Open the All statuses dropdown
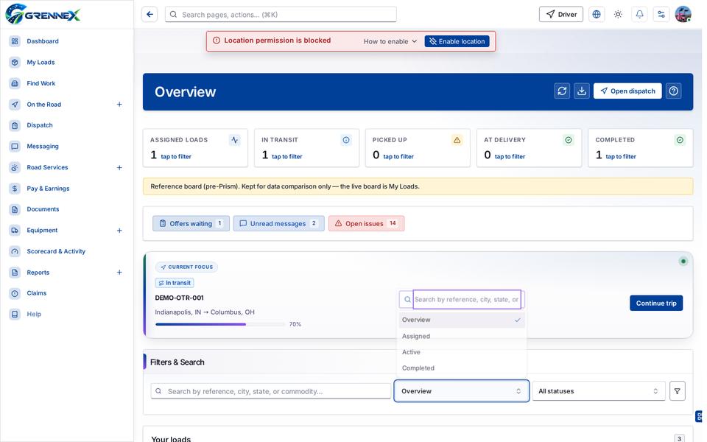The height and width of the screenshot is (442, 707). tap(598, 391)
